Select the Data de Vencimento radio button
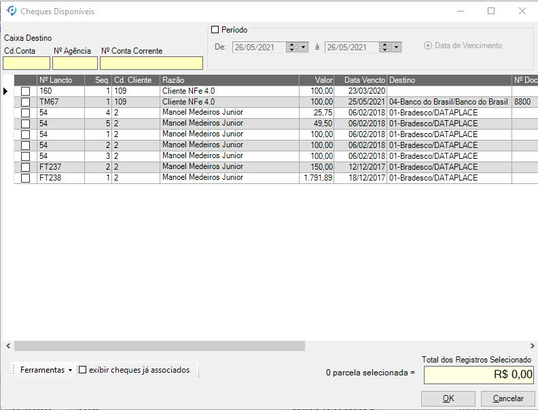538x410 pixels. point(428,46)
